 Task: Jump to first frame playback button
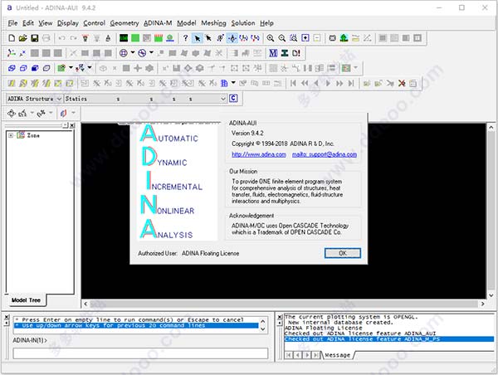pyautogui.click(x=293, y=83)
